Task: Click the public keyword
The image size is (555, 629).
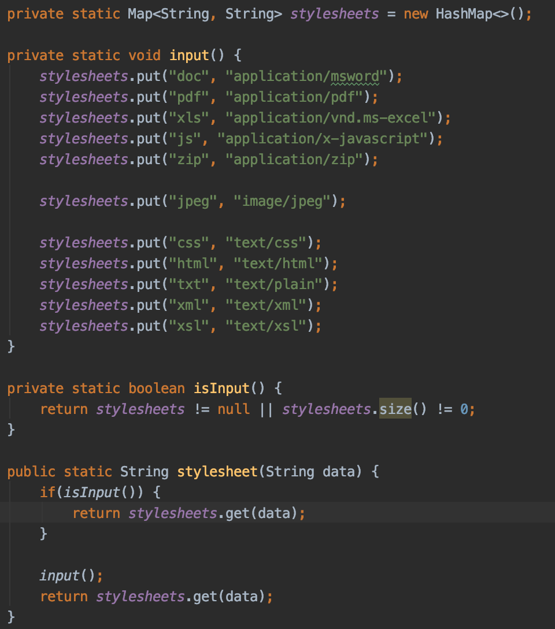Action: point(31,472)
